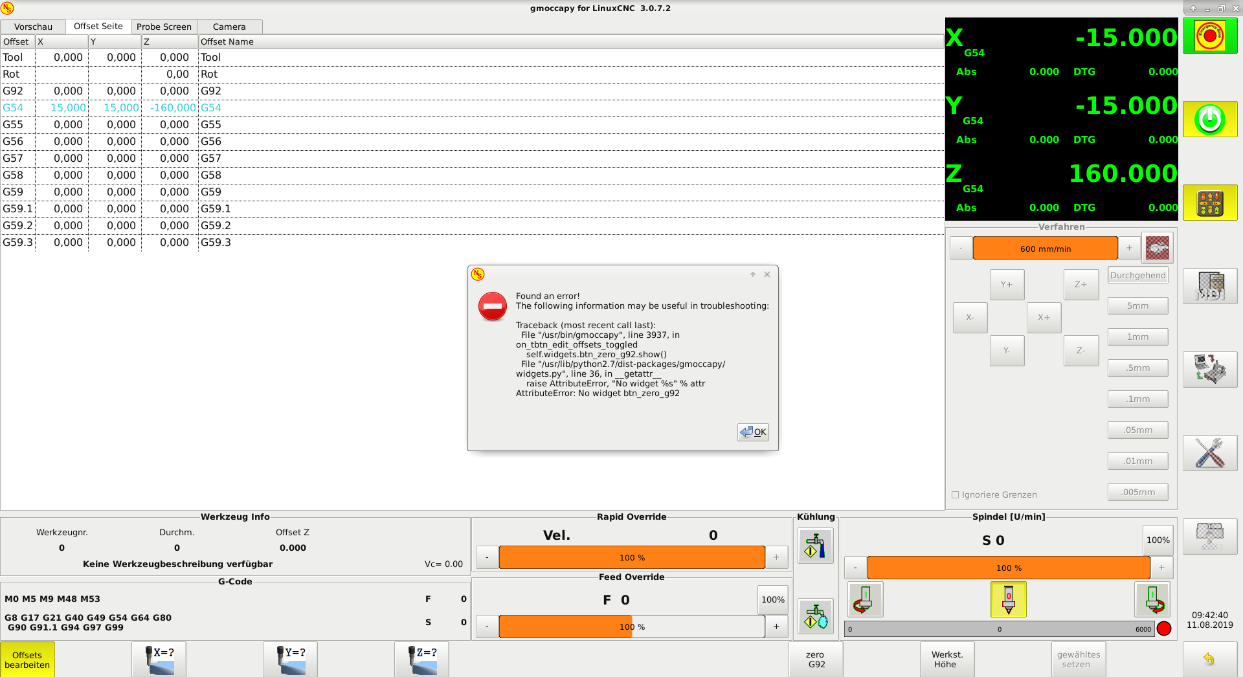Jog X+ axis button
The image size is (1243, 677).
tap(1044, 318)
